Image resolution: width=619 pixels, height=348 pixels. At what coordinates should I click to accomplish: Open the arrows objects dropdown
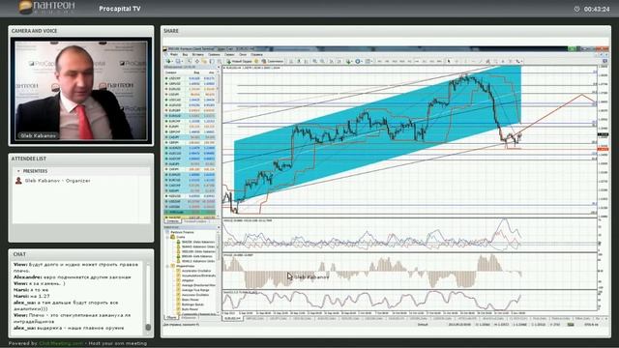click(x=518, y=61)
